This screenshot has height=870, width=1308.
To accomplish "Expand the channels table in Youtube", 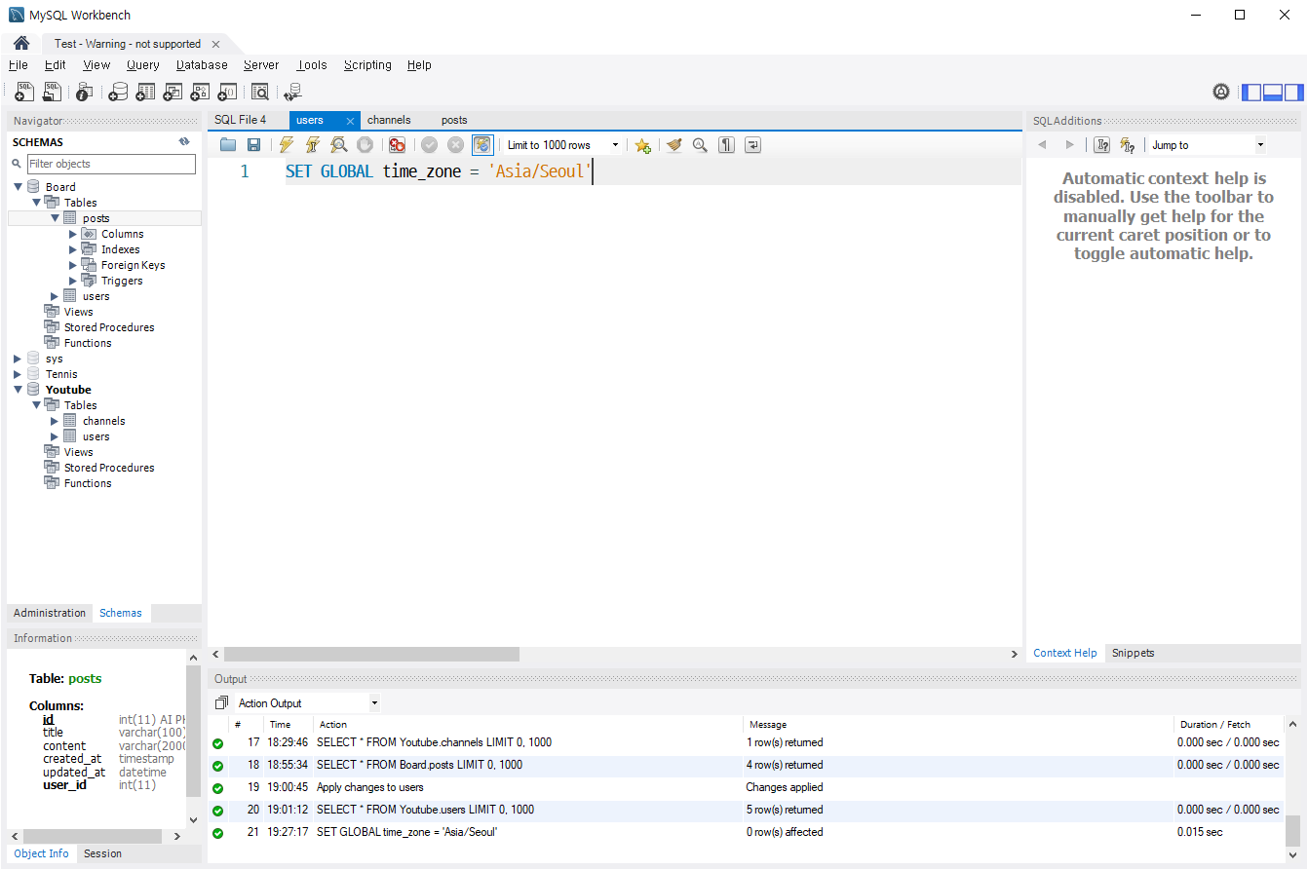I will click(55, 421).
